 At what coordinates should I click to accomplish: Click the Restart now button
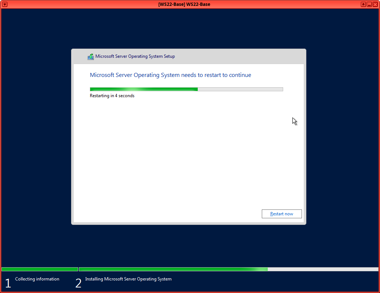282,214
